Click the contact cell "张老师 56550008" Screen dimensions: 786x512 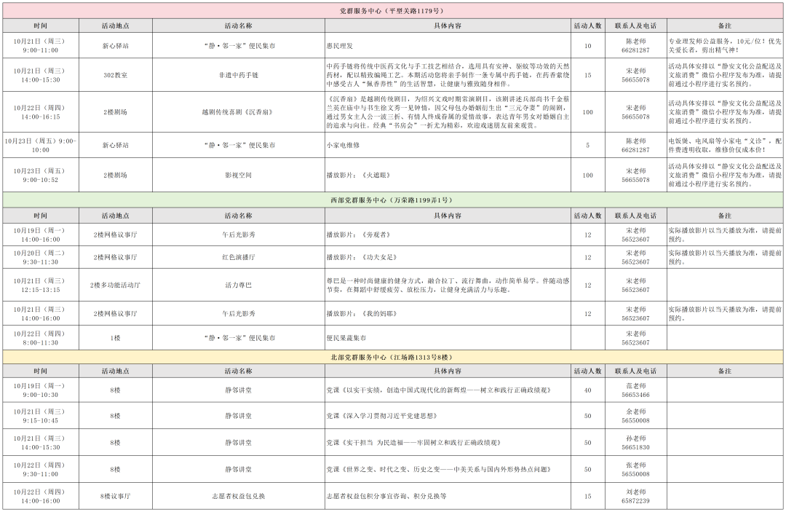click(635, 469)
